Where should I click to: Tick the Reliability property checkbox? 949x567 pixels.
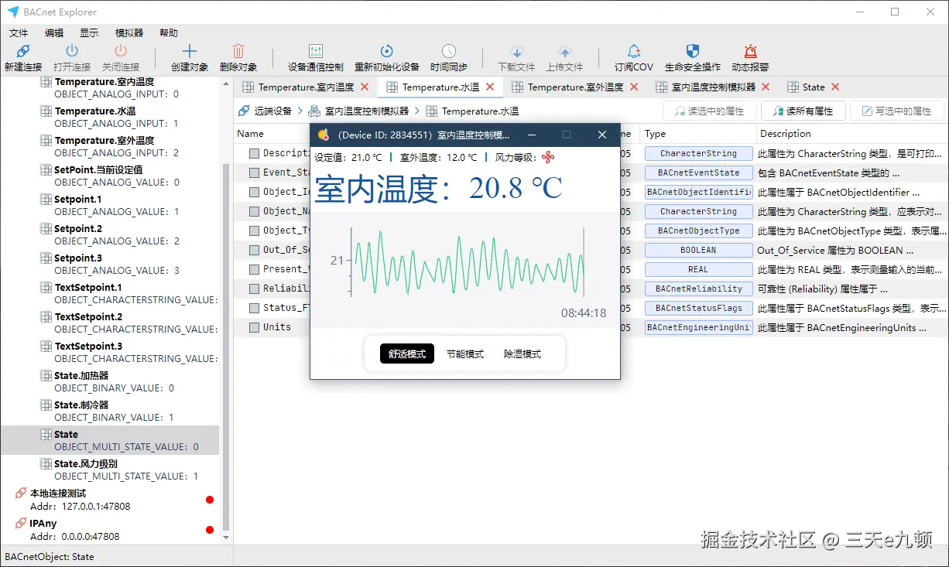[254, 289]
